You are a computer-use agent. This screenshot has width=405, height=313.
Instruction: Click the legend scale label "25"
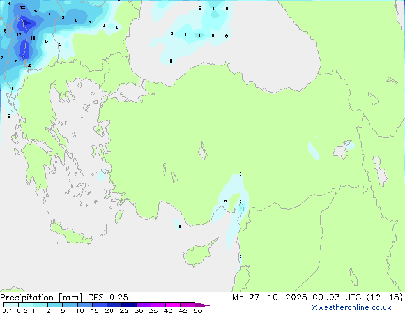[x=124, y=310]
